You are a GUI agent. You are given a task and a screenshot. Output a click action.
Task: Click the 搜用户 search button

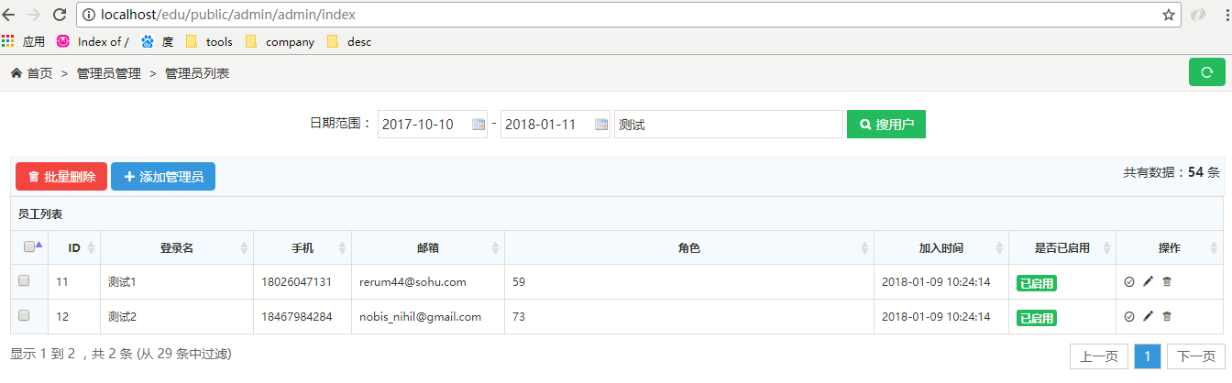click(x=885, y=125)
